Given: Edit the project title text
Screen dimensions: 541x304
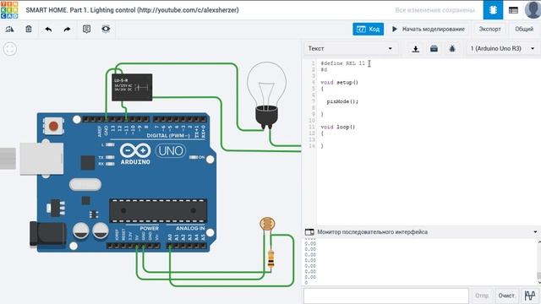Looking at the screenshot, I should pyautogui.click(x=132, y=10).
